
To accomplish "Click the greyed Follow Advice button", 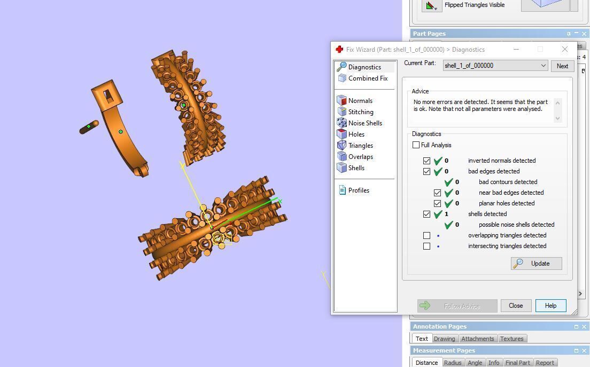I will click(457, 306).
